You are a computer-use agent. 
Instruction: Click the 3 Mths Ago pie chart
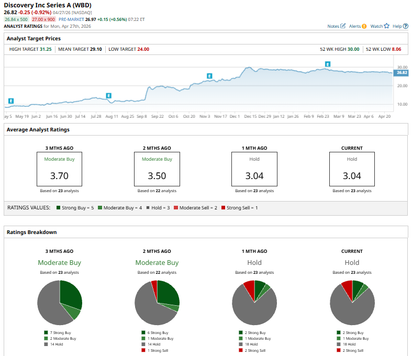60,302
